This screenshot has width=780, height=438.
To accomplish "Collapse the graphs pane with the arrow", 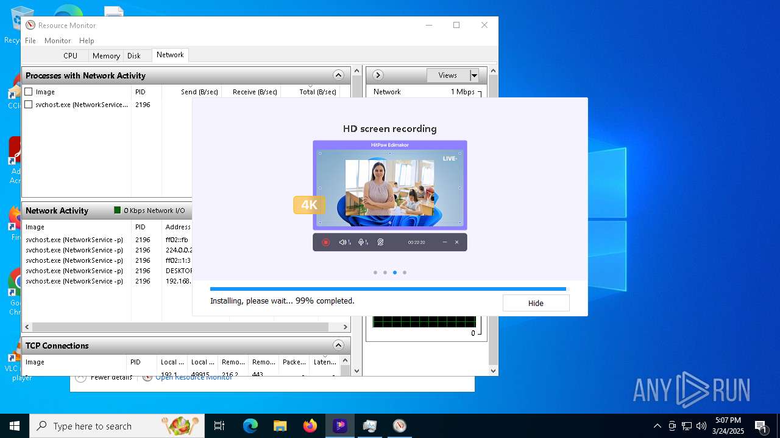I will click(378, 75).
